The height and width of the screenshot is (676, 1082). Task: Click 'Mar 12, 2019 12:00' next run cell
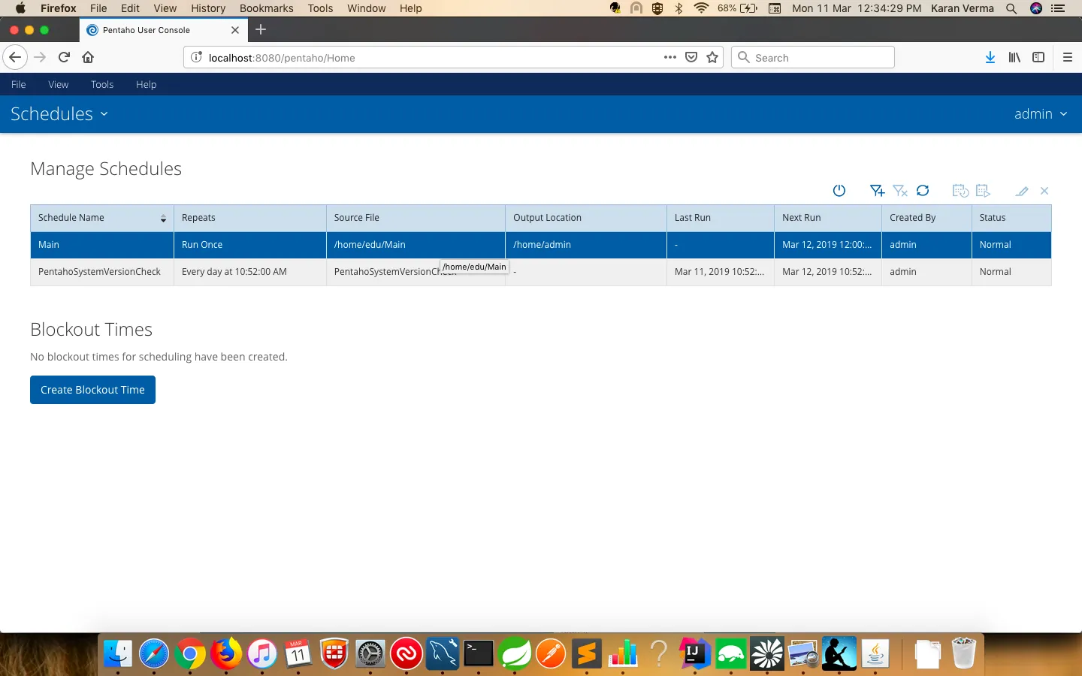click(827, 245)
